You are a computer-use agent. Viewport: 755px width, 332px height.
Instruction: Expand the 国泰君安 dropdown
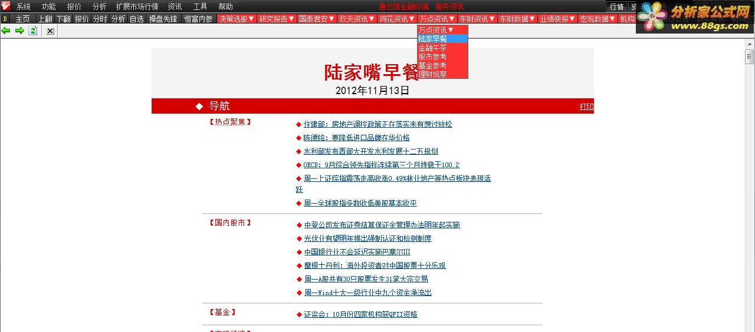[x=317, y=19]
